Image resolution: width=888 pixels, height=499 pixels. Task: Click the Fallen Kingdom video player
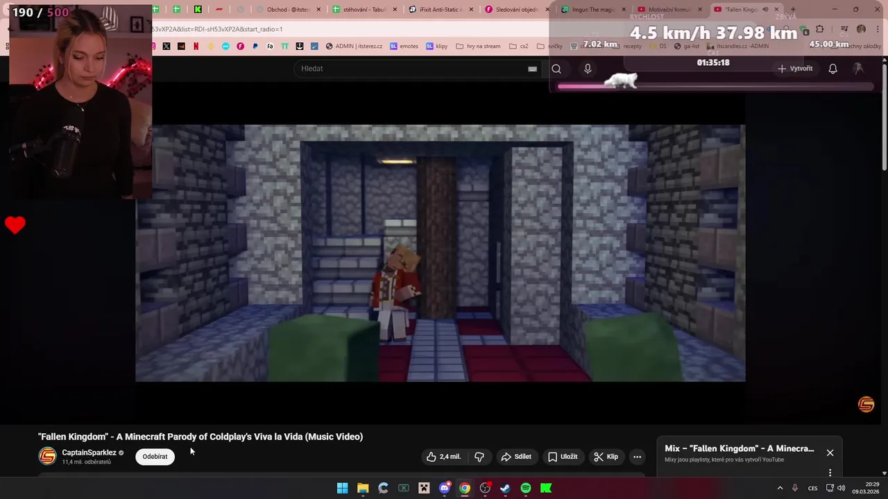441,253
